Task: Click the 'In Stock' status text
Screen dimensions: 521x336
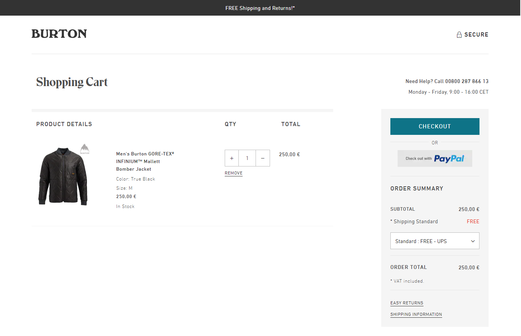Action: [125, 206]
